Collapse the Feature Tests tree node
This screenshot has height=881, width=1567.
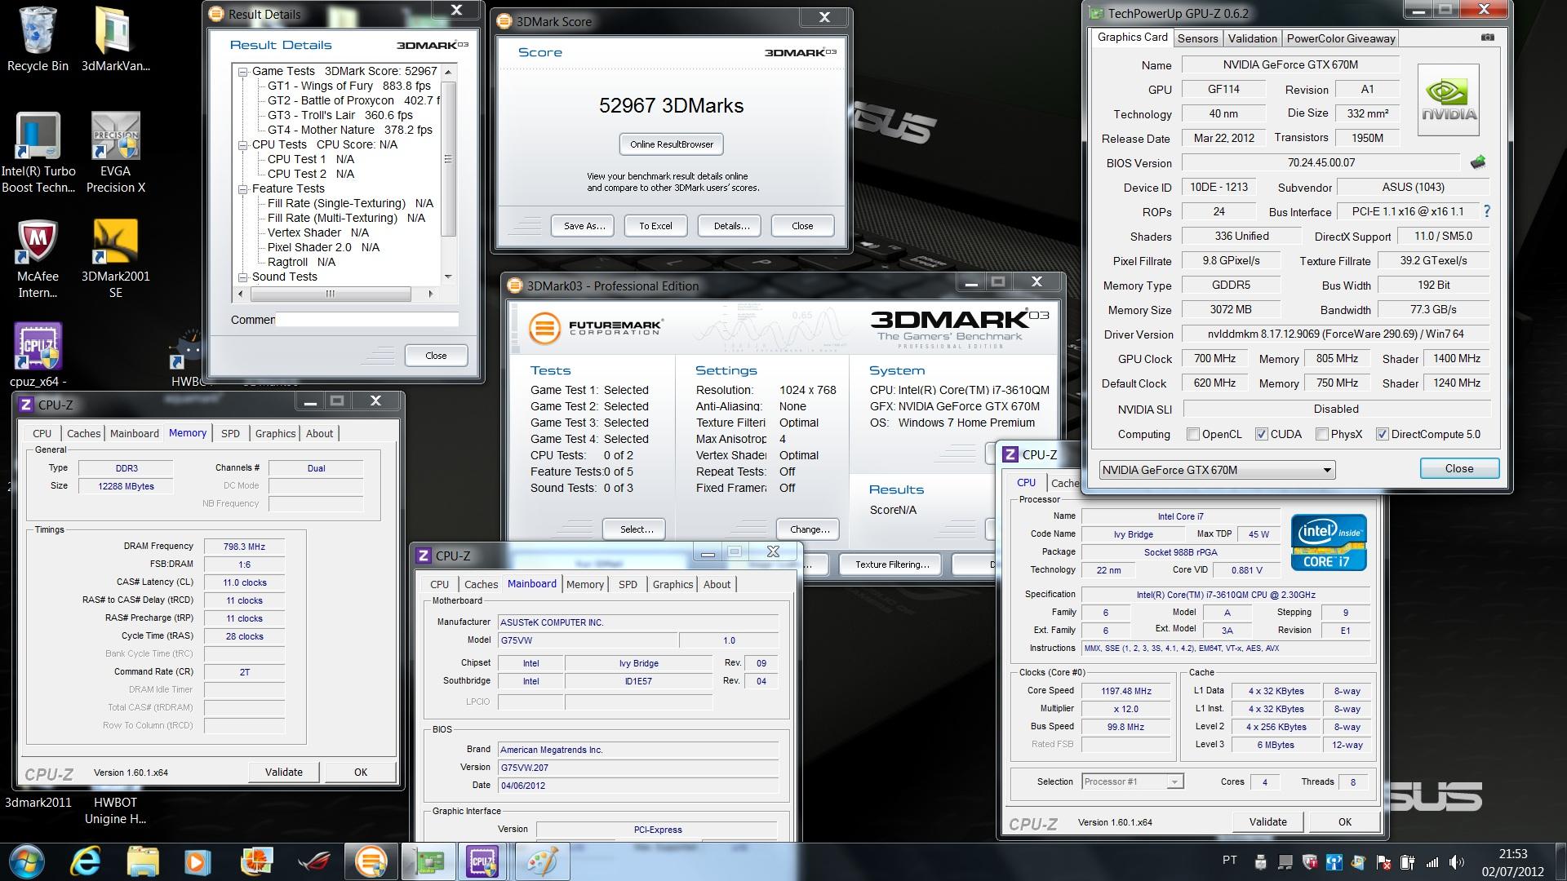coord(242,189)
